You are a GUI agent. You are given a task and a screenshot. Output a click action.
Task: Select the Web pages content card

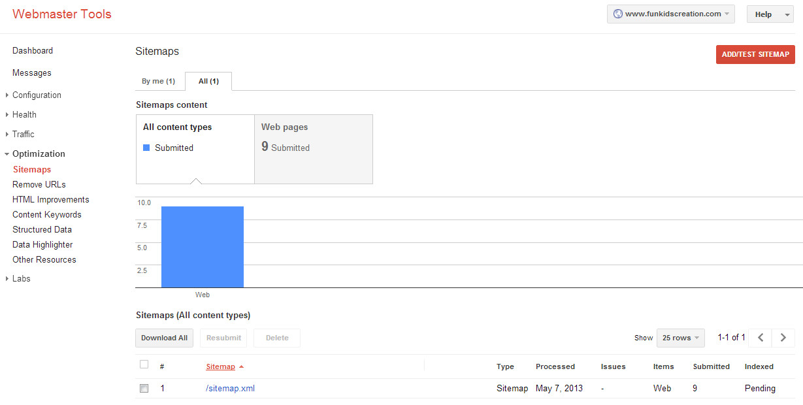pos(313,149)
